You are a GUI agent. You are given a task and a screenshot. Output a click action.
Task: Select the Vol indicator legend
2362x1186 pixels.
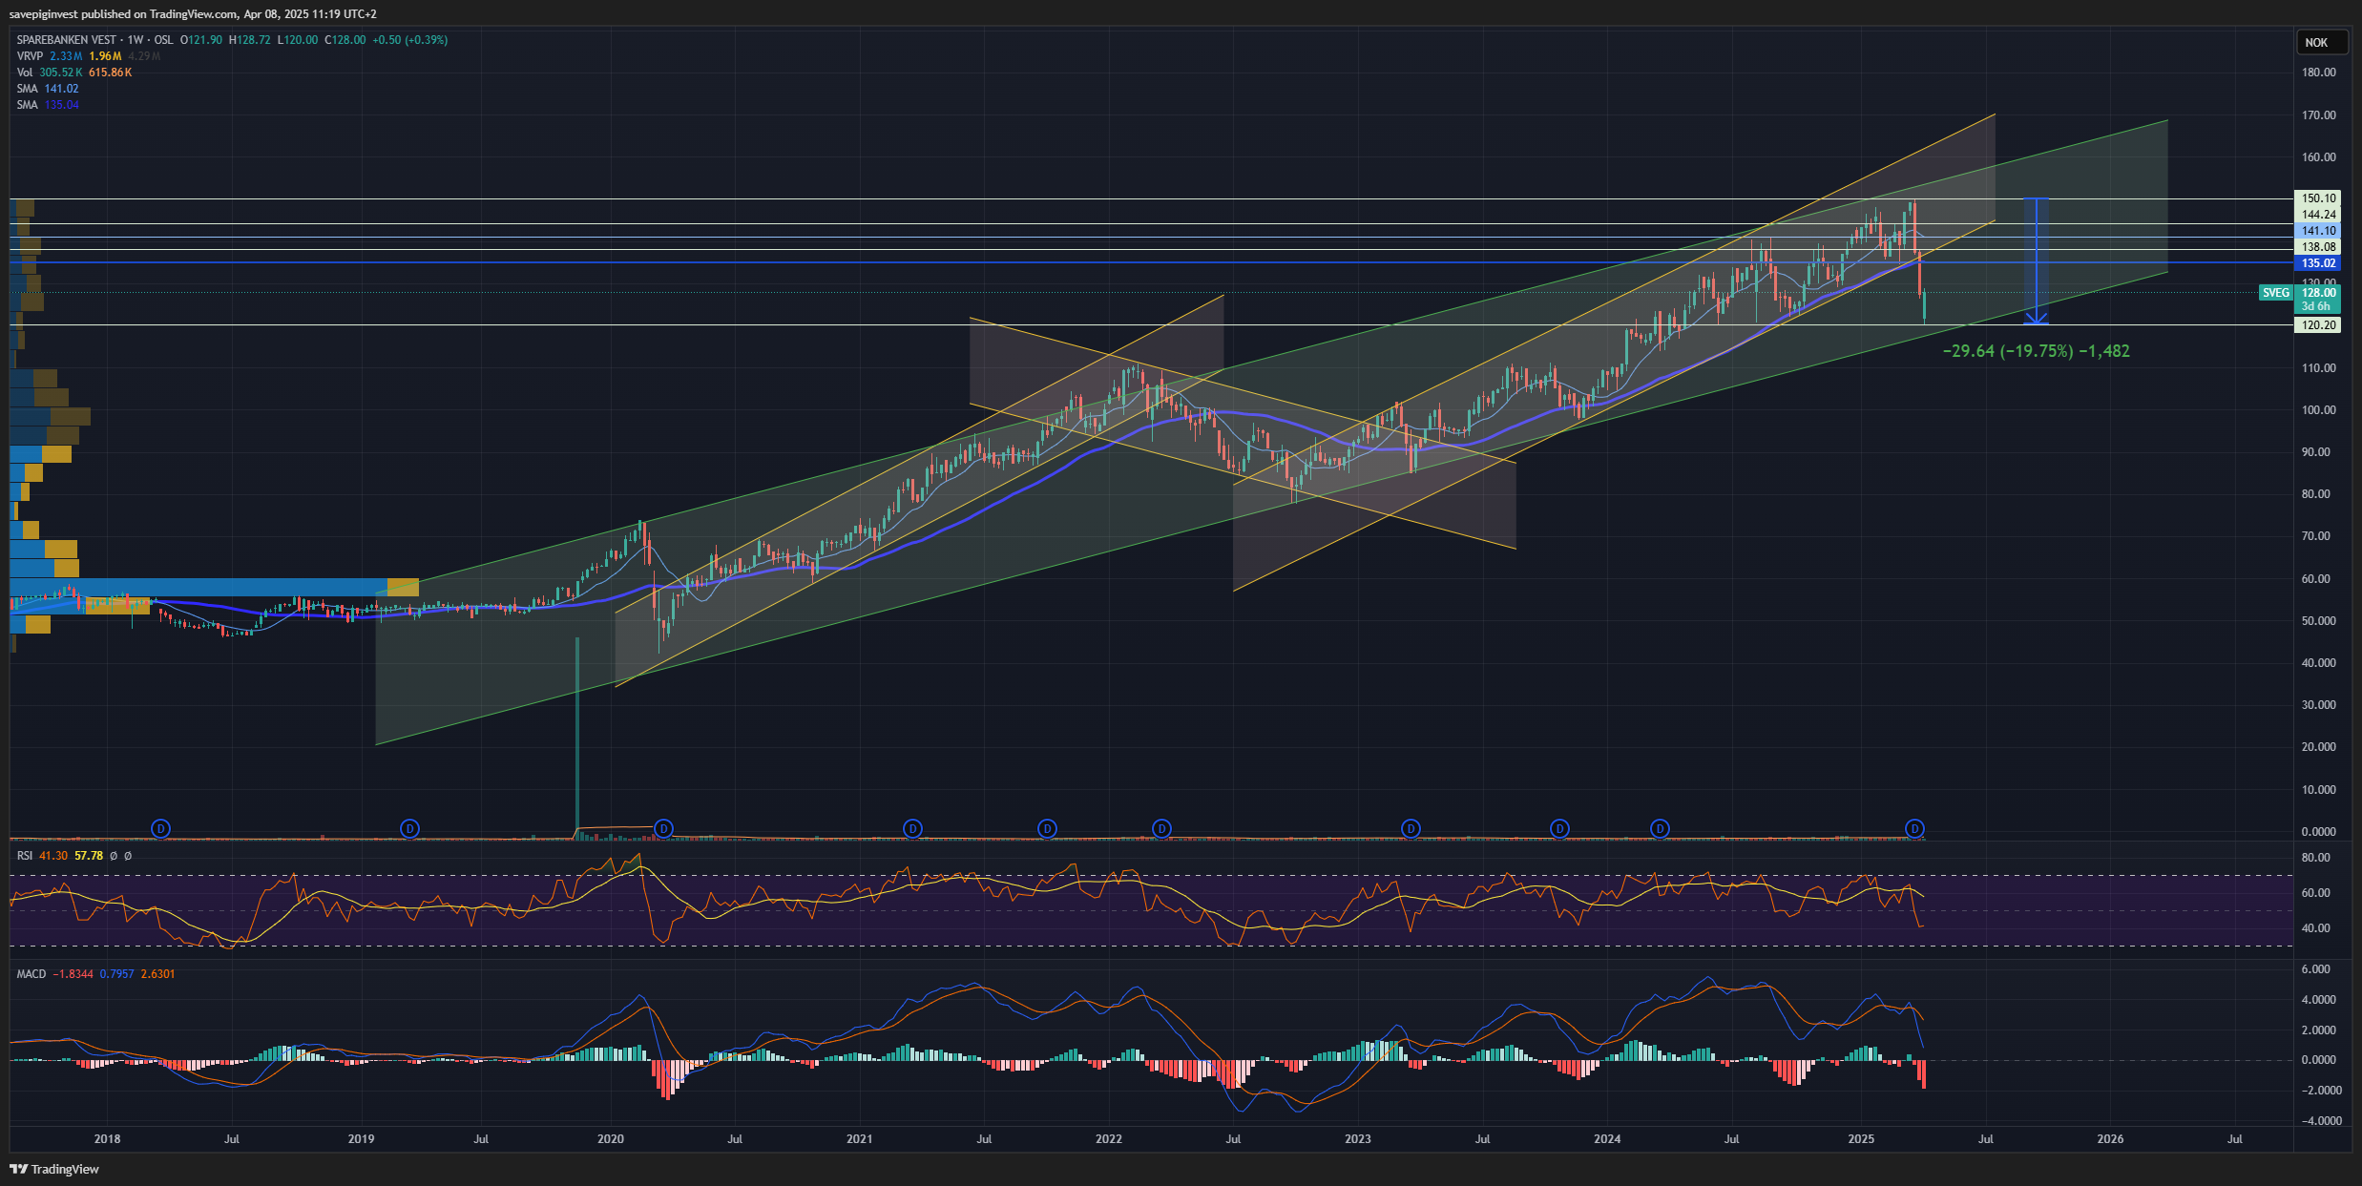point(73,73)
